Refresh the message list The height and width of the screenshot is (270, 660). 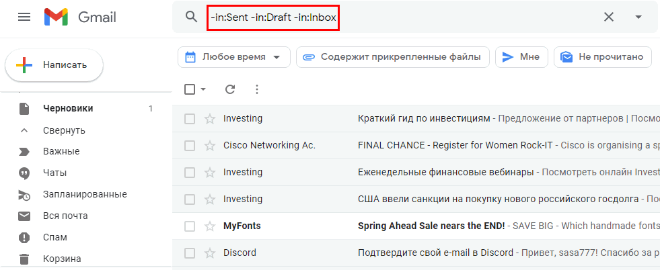(x=230, y=89)
